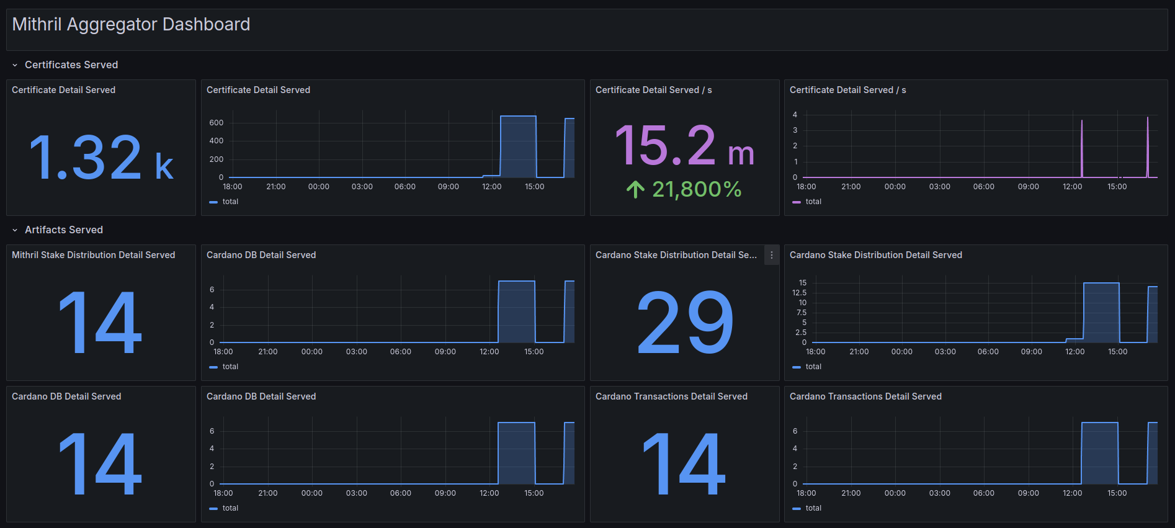This screenshot has height=528, width=1175.
Task: Click the 1.32 k stat value
Action: click(x=101, y=158)
